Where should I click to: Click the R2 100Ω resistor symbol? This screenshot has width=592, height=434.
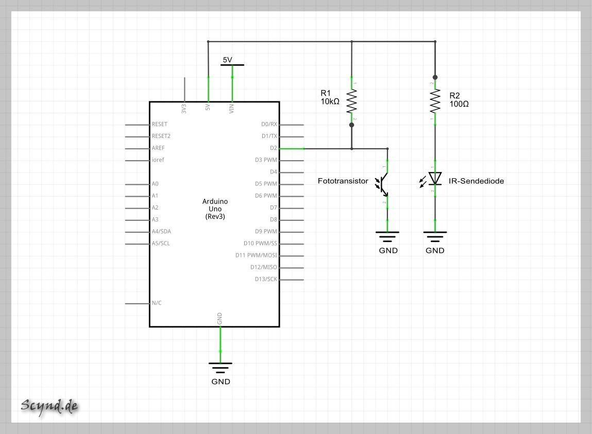pyautogui.click(x=435, y=101)
